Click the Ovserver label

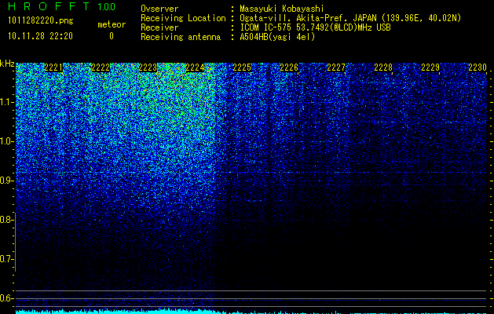coord(159,9)
